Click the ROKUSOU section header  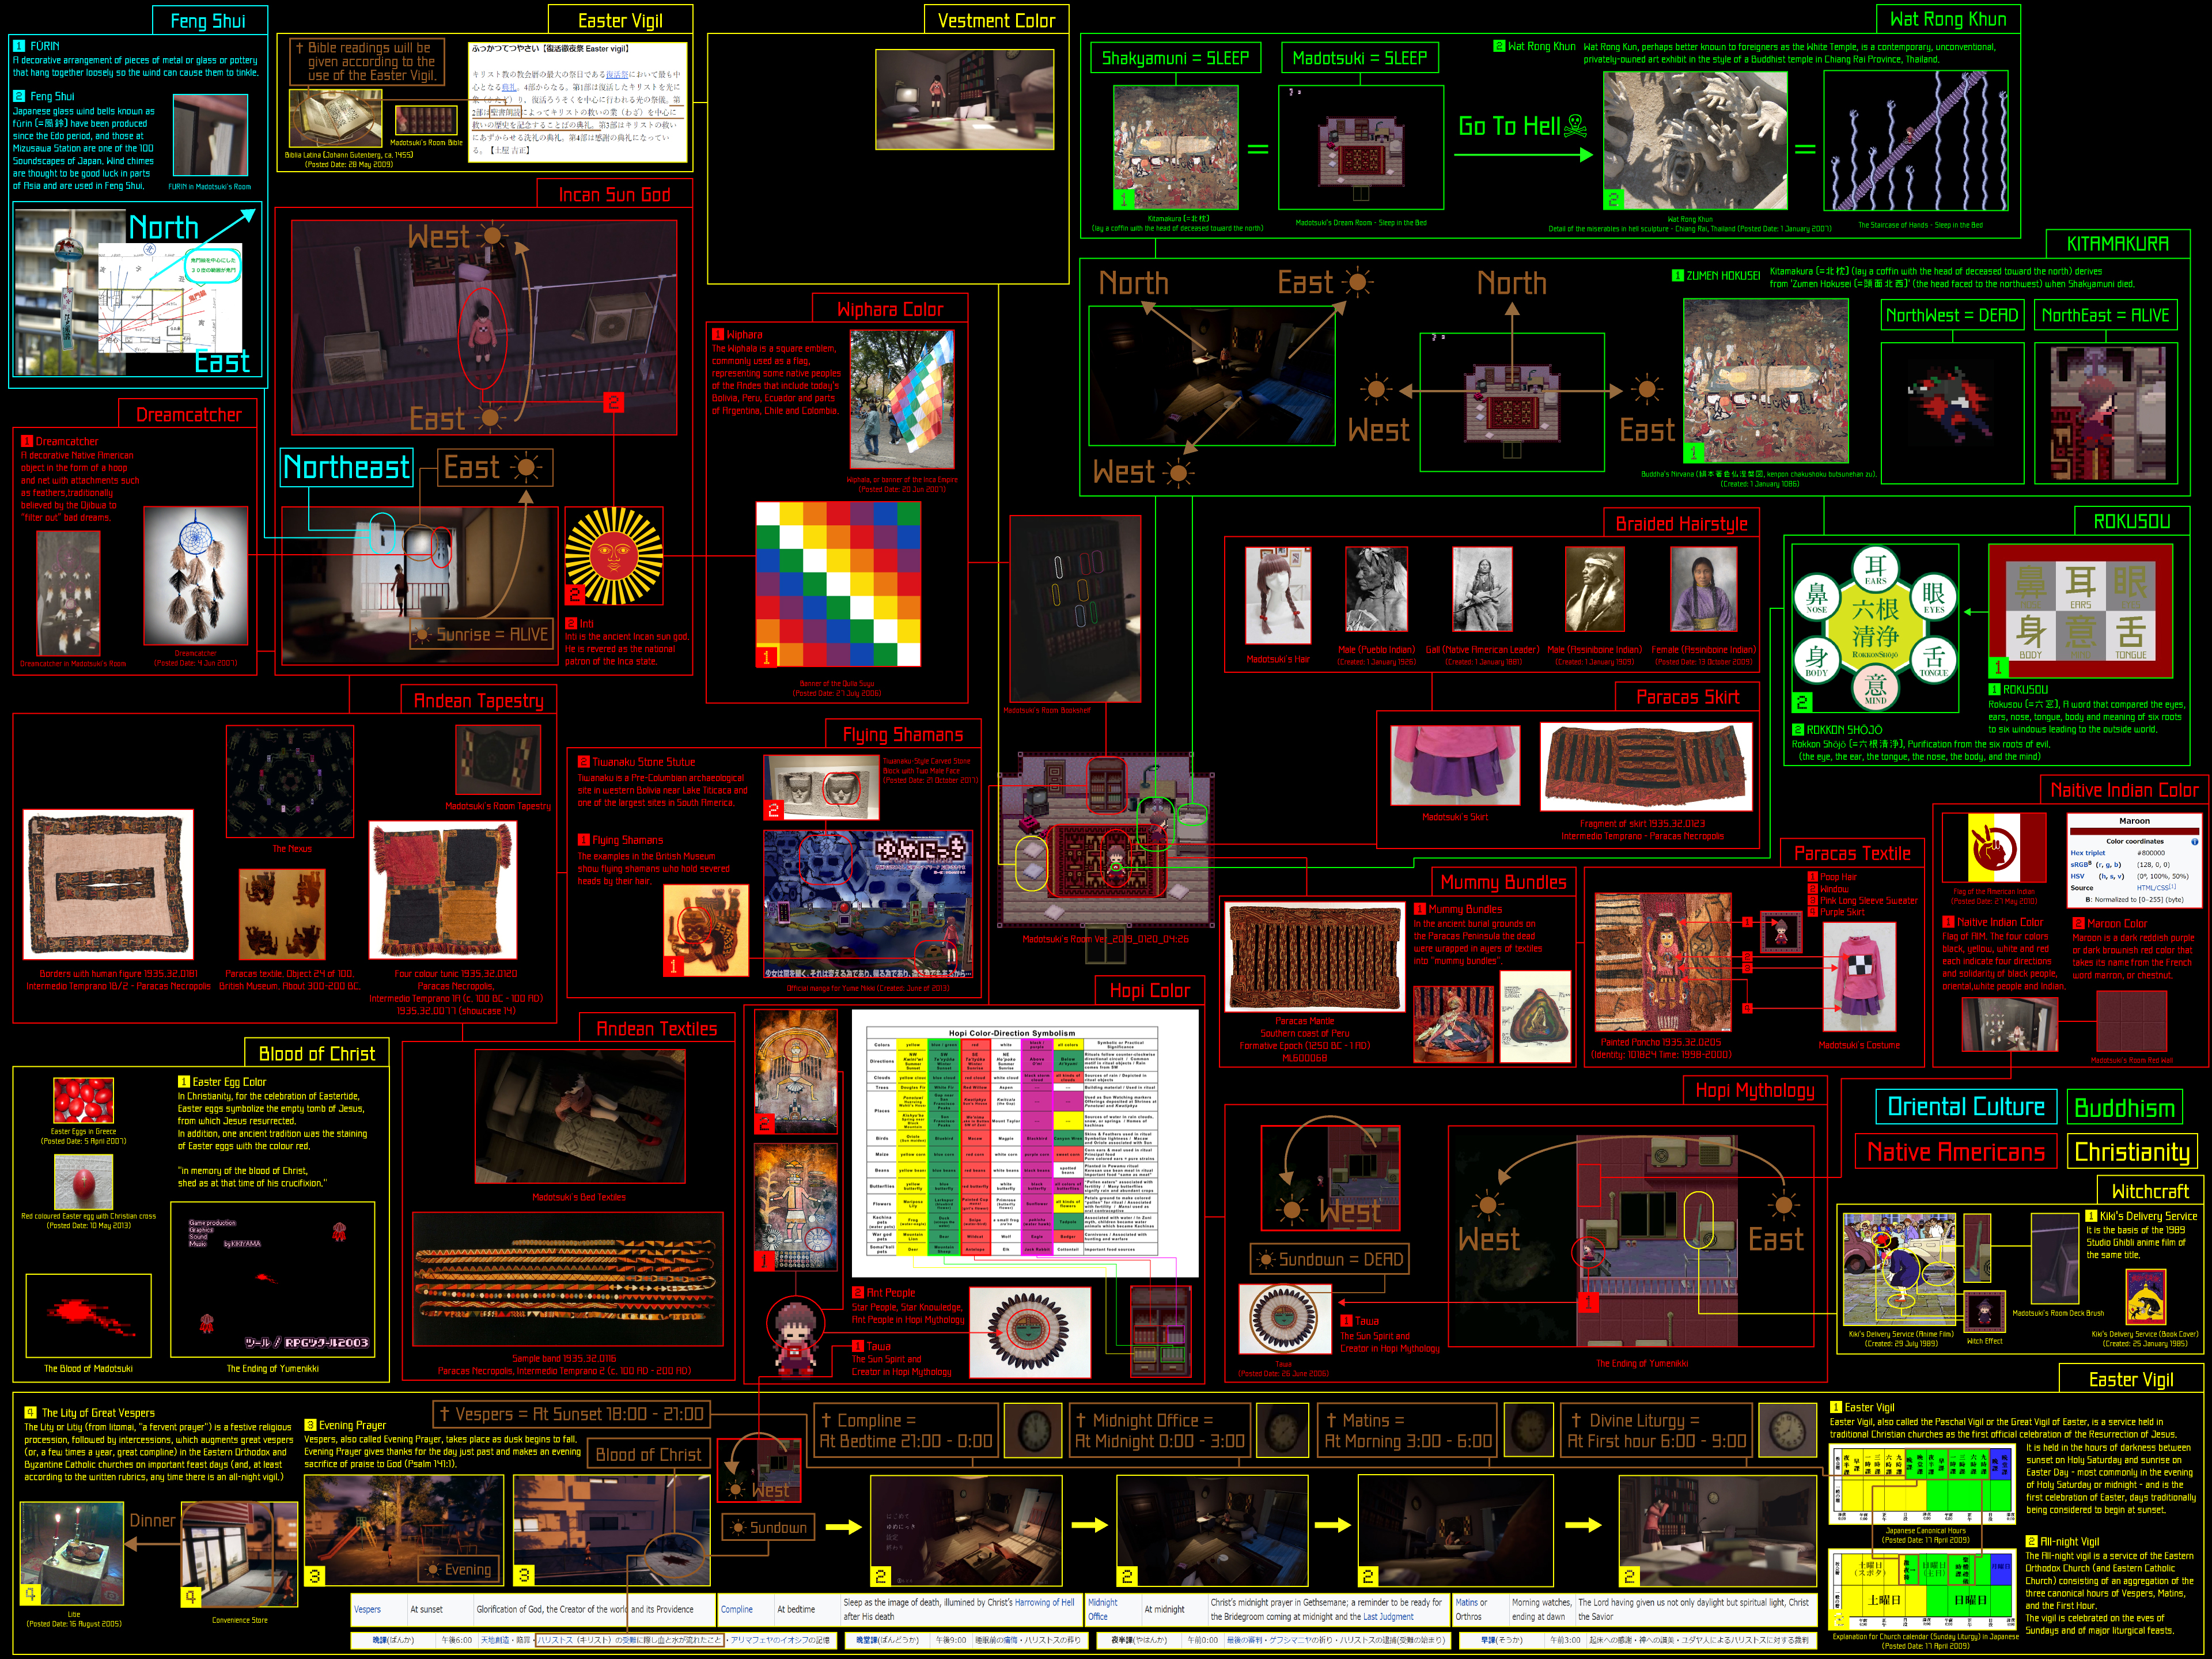(x=2132, y=521)
